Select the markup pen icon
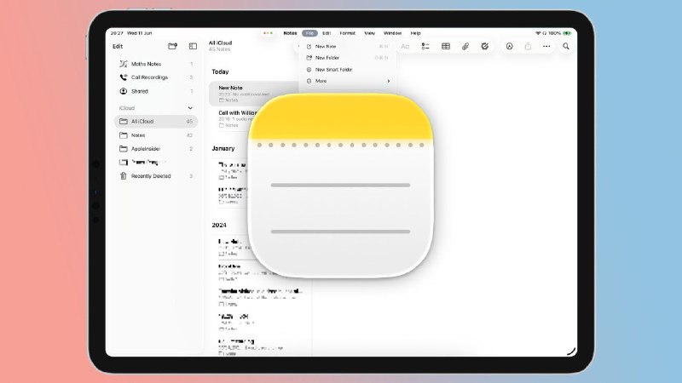The height and width of the screenshot is (383, 682). pos(509,46)
